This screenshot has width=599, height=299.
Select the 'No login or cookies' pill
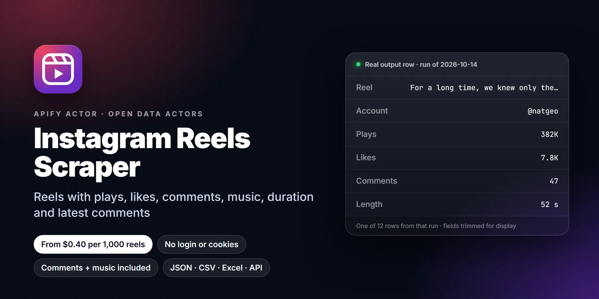202,245
